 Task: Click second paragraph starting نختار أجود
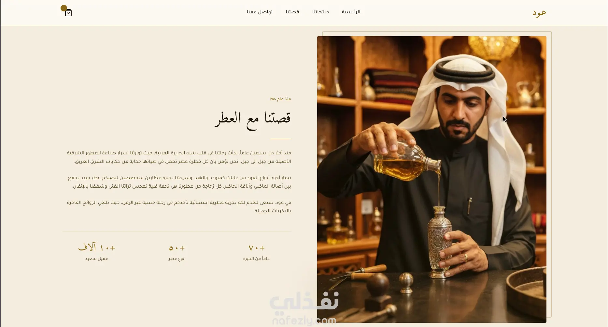(179, 182)
